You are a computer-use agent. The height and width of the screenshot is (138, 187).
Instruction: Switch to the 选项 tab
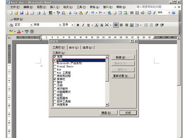[87, 48]
